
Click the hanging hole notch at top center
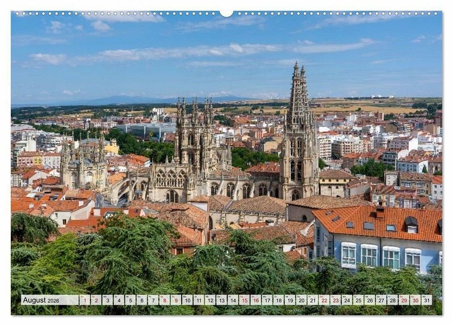point(226,13)
